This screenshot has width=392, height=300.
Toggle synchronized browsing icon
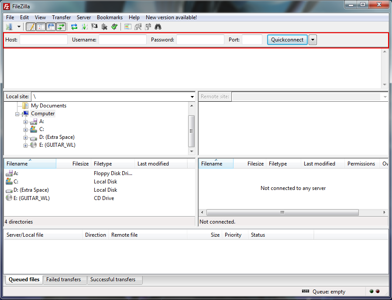tap(148, 27)
